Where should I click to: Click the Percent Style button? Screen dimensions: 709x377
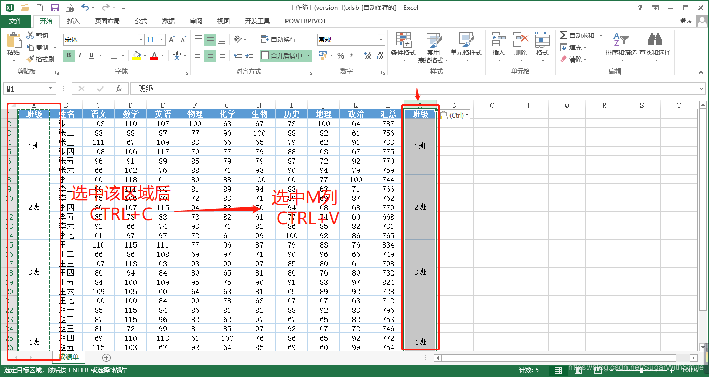[x=340, y=55]
